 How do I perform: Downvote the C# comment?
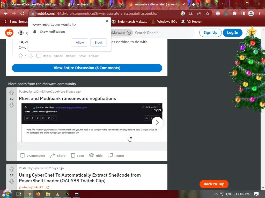click(31, 56)
